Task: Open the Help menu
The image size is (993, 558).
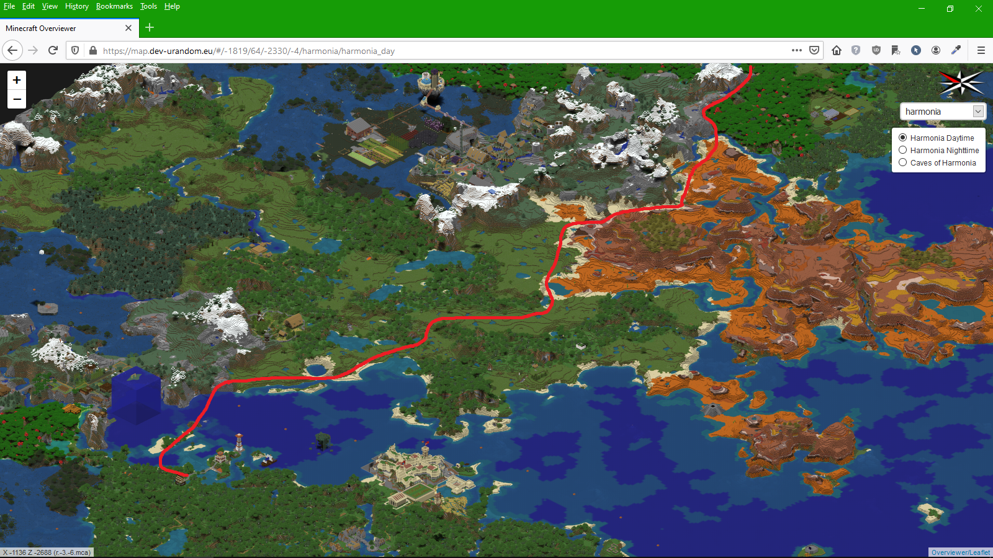Action: 172,6
